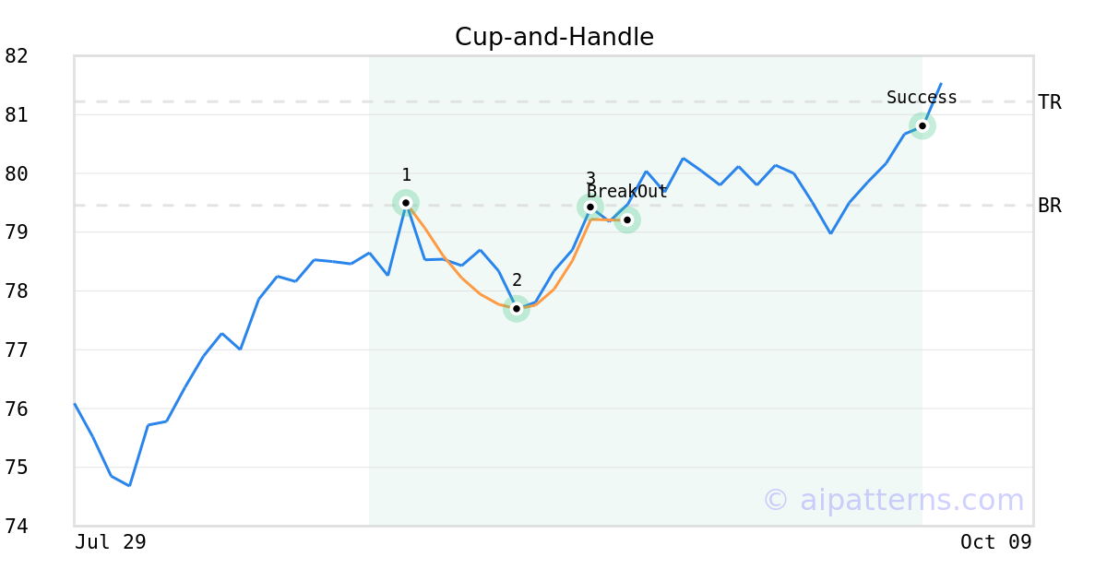Select the 78 price axis label
The width and height of the screenshot is (1107, 581).
pyautogui.click(x=17, y=291)
